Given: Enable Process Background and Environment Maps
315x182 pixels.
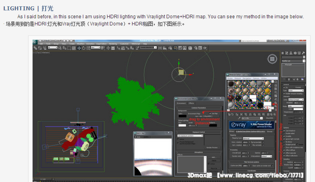Looking at the screenshot, I should [178, 143].
